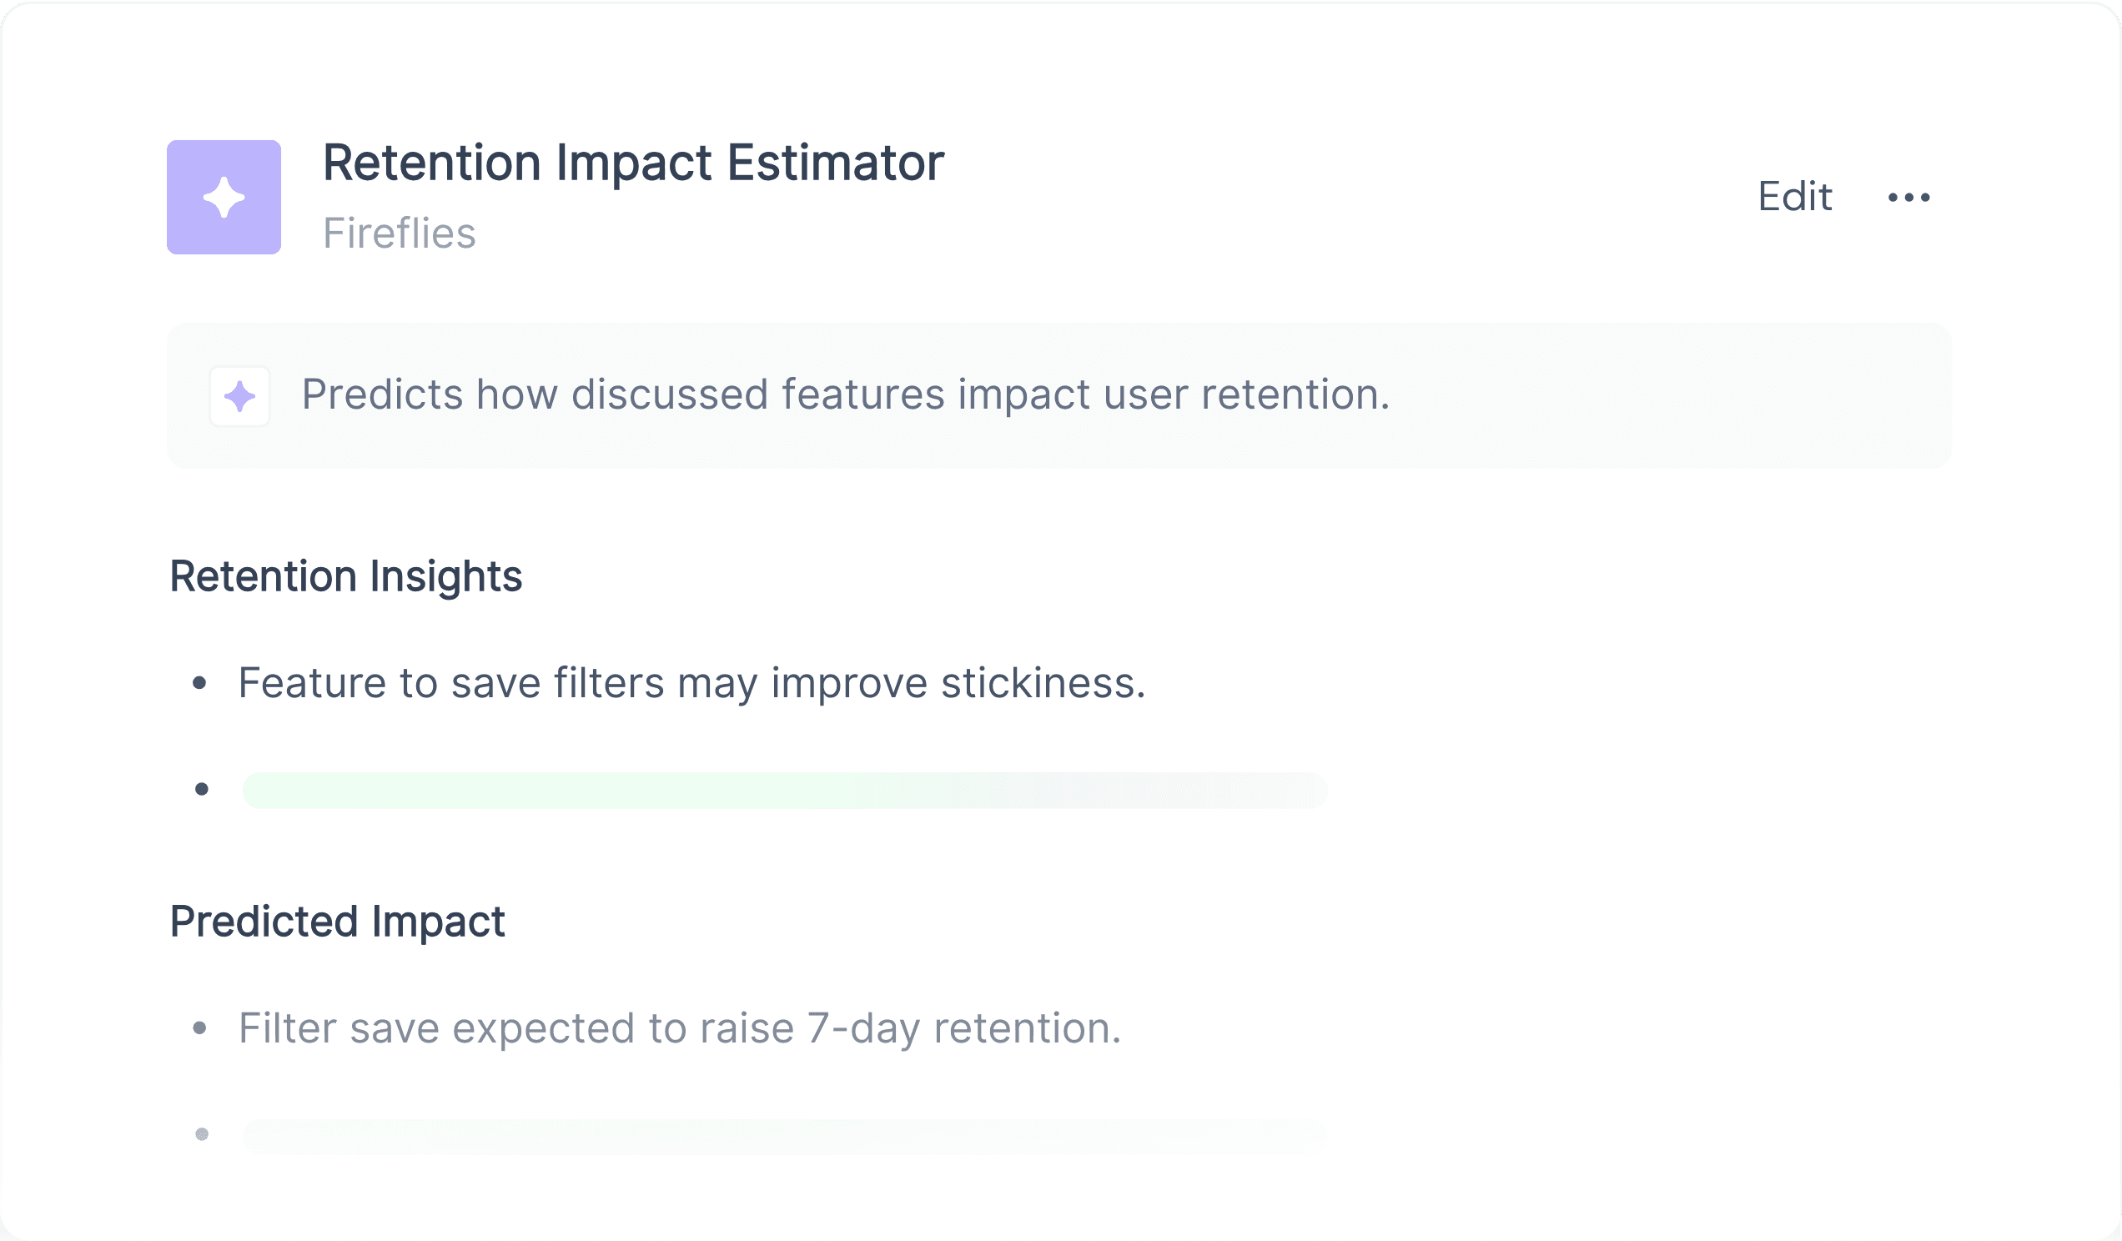Select the save filters stickiness bullet
This screenshot has height=1241, width=2122.
point(692,683)
